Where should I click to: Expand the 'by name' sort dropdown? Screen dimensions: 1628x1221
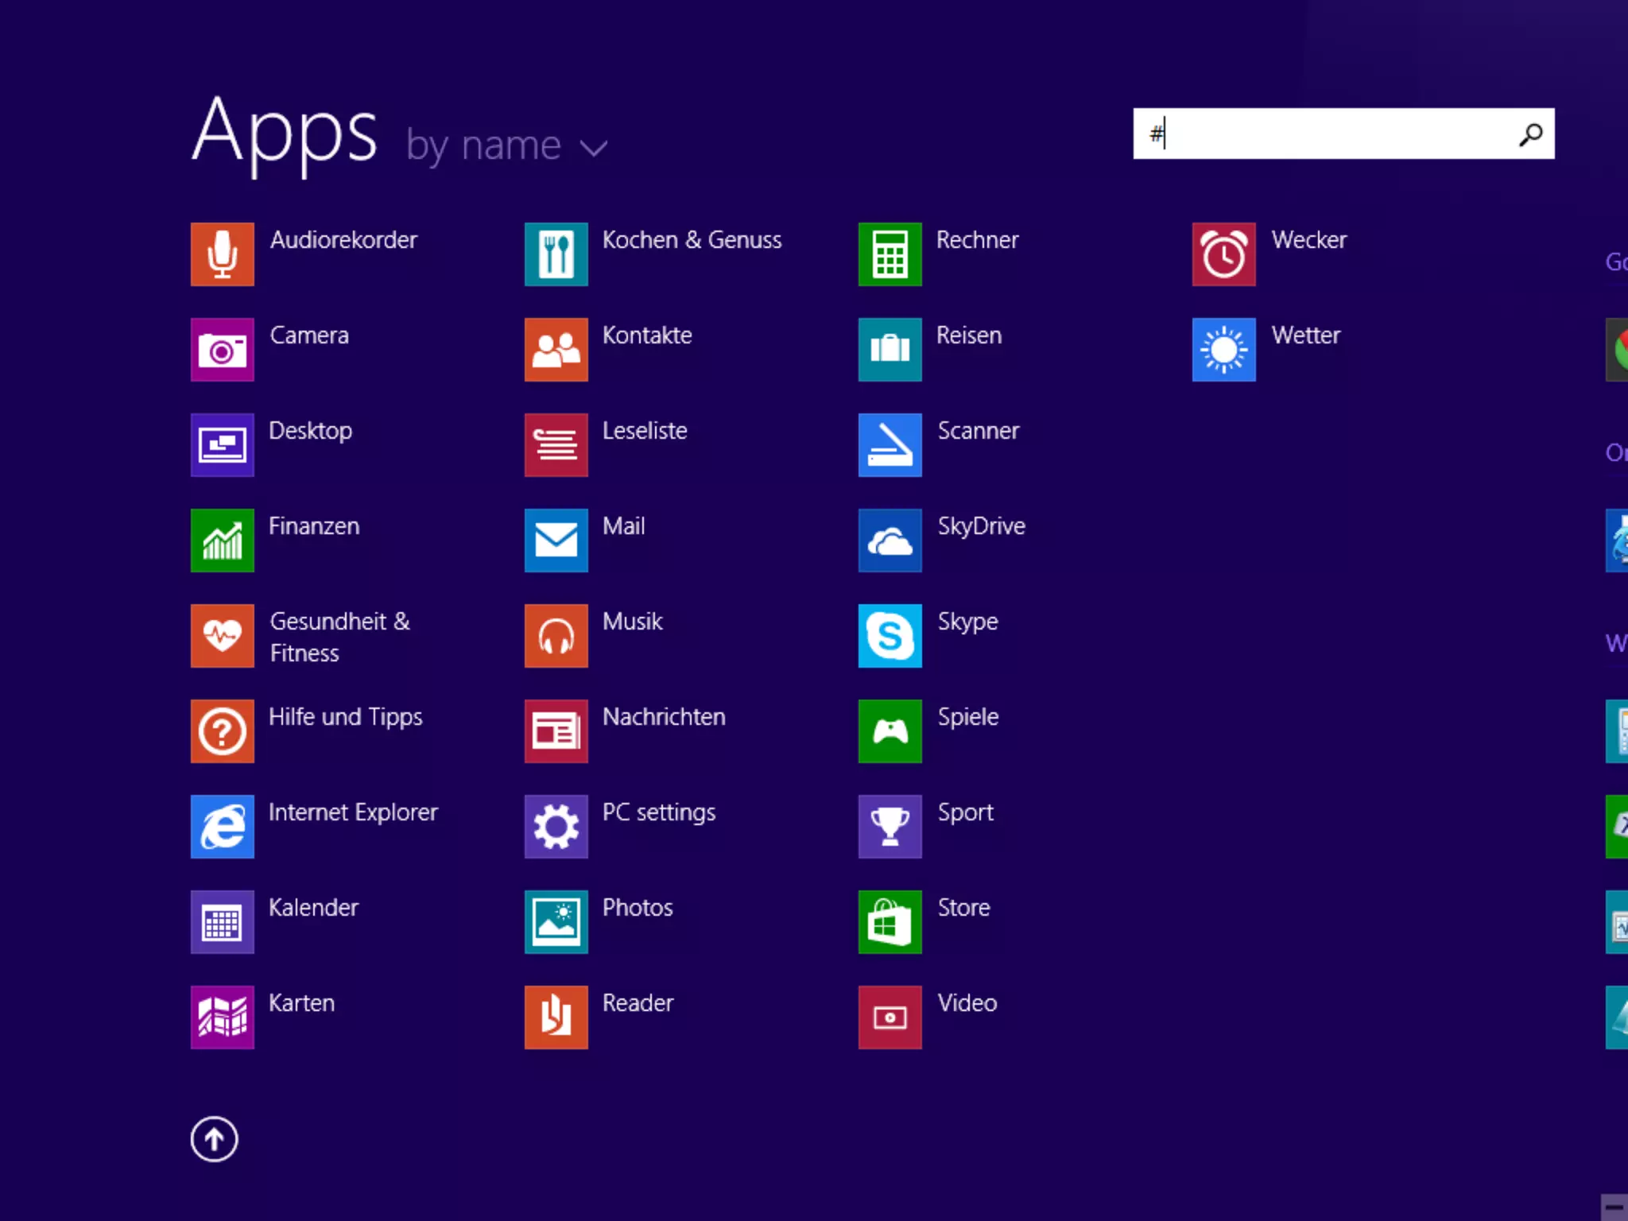pyautogui.click(x=483, y=146)
